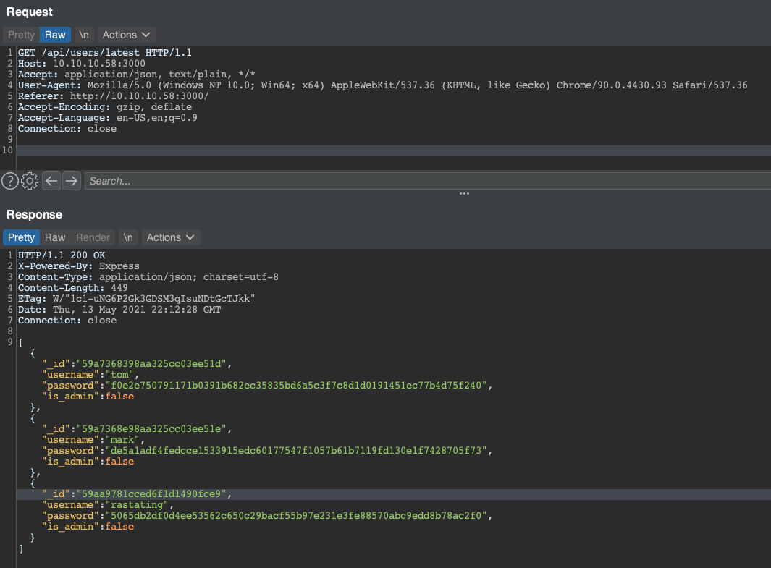Toggle \n character display for the Response
Image resolution: width=771 pixels, height=568 pixels.
128,237
